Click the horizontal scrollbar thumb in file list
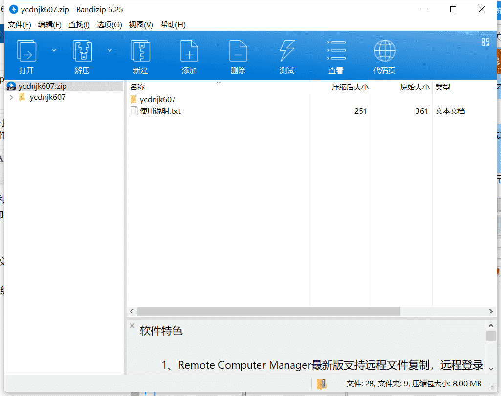Viewport: 501px width, 396px height. 269,311
